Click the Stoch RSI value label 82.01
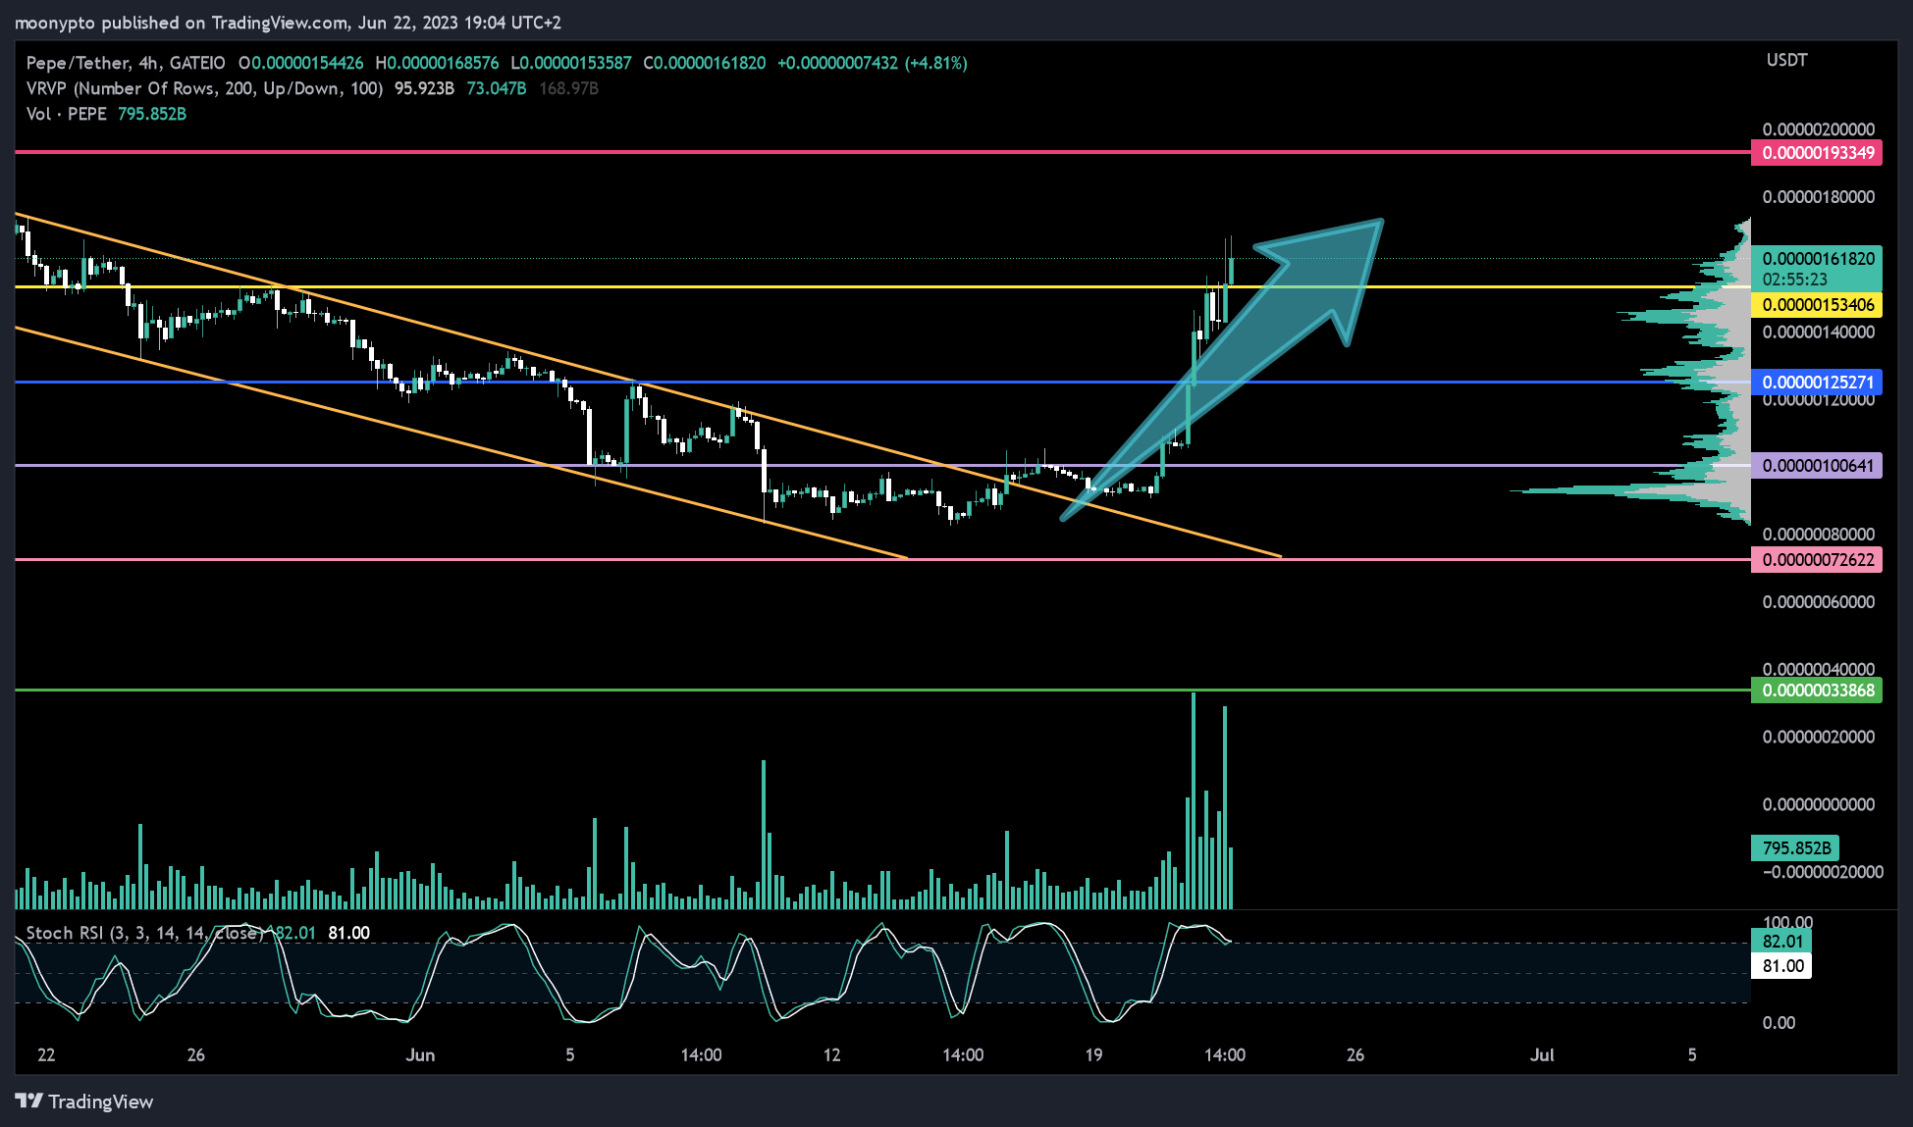 point(1781,942)
